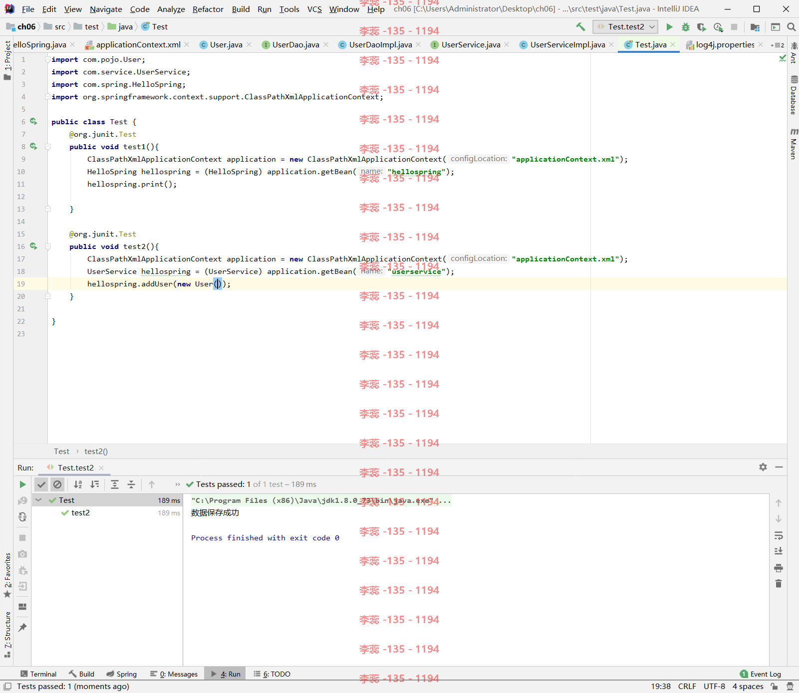Pin the Run tab with pin icon
799x693 pixels.
pos(22,627)
